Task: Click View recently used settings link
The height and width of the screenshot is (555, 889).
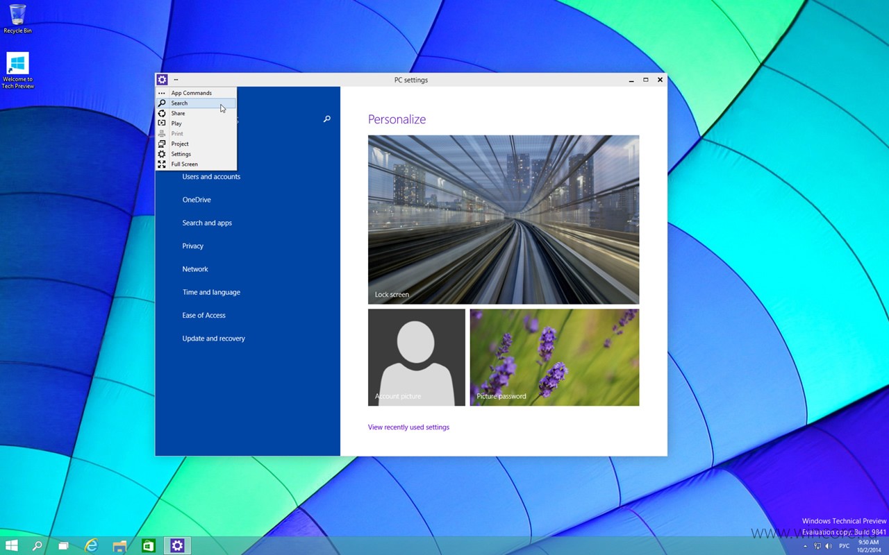Action: pyautogui.click(x=408, y=427)
